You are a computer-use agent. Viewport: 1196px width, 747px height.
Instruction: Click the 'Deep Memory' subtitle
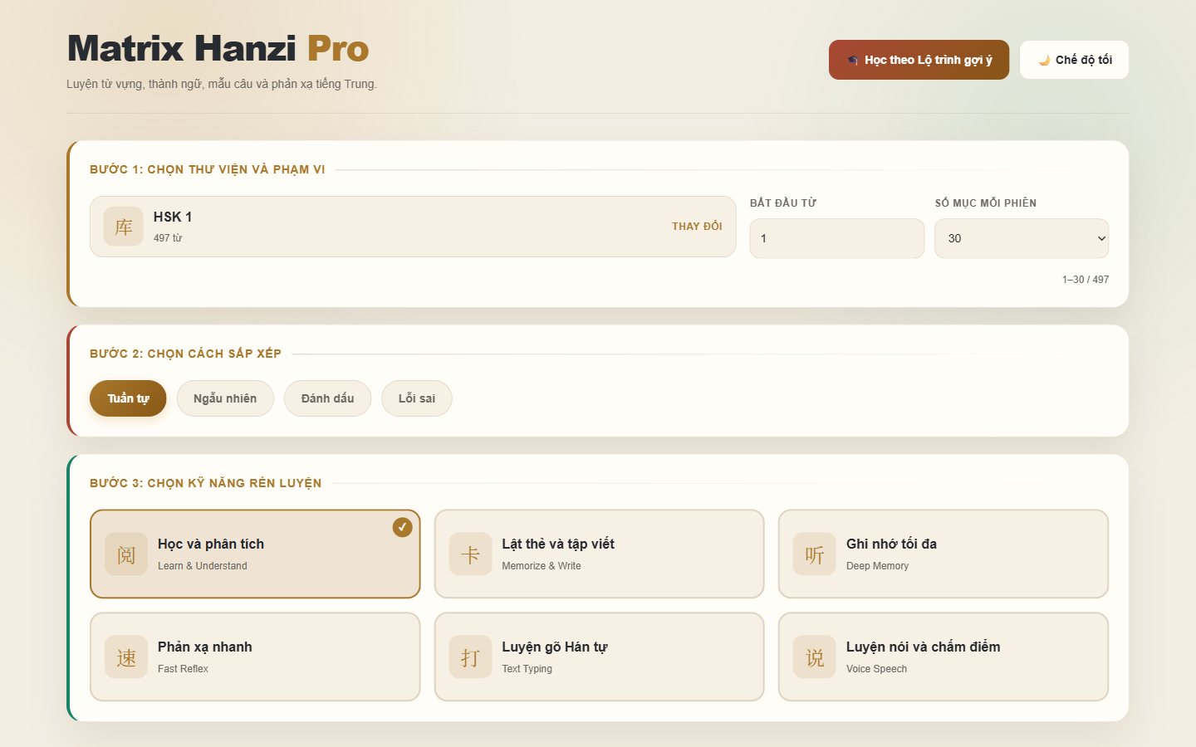coord(877,566)
